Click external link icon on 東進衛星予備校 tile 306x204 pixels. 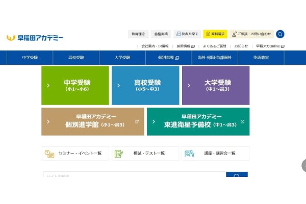pos(242,121)
